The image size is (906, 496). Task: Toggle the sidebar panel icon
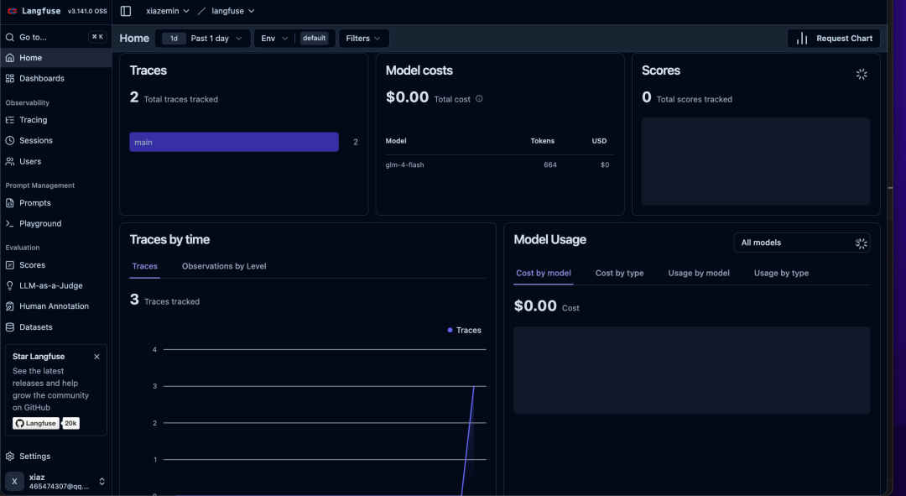coord(125,11)
